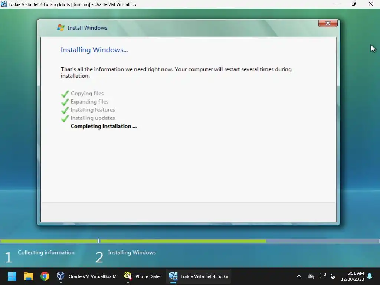This screenshot has width=380, height=285.
Task: Click the Installing Windows progress bar
Action: (240, 241)
